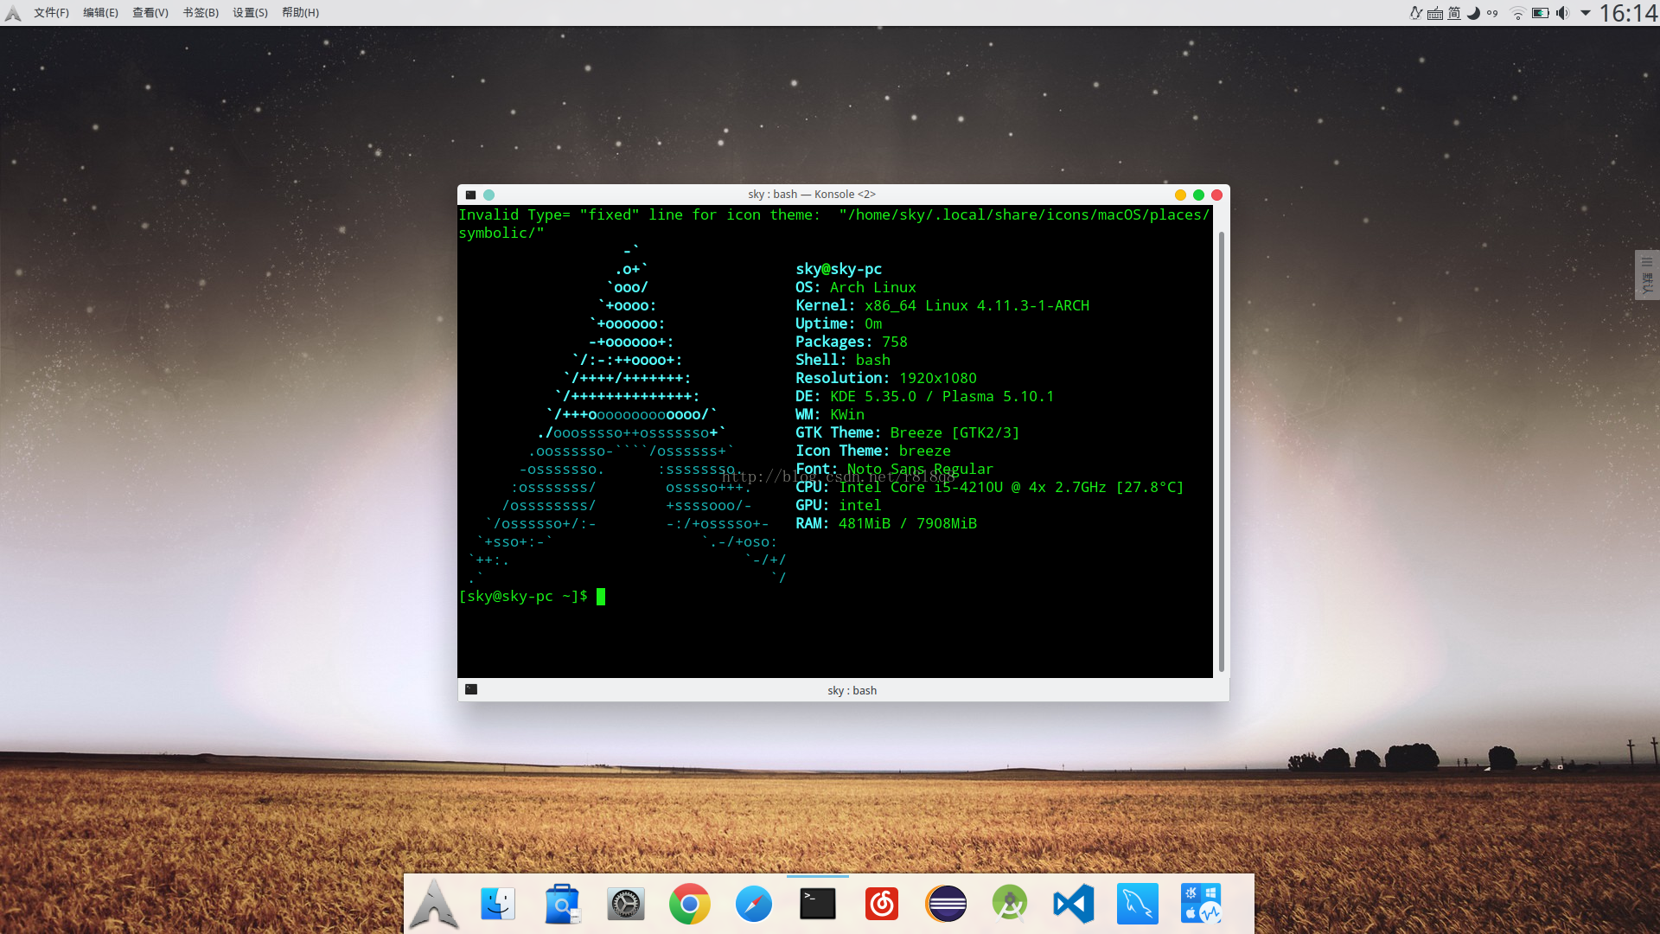Screen dimensions: 1660x934
Task: Launch the software store shopping bag icon
Action: tap(562, 905)
